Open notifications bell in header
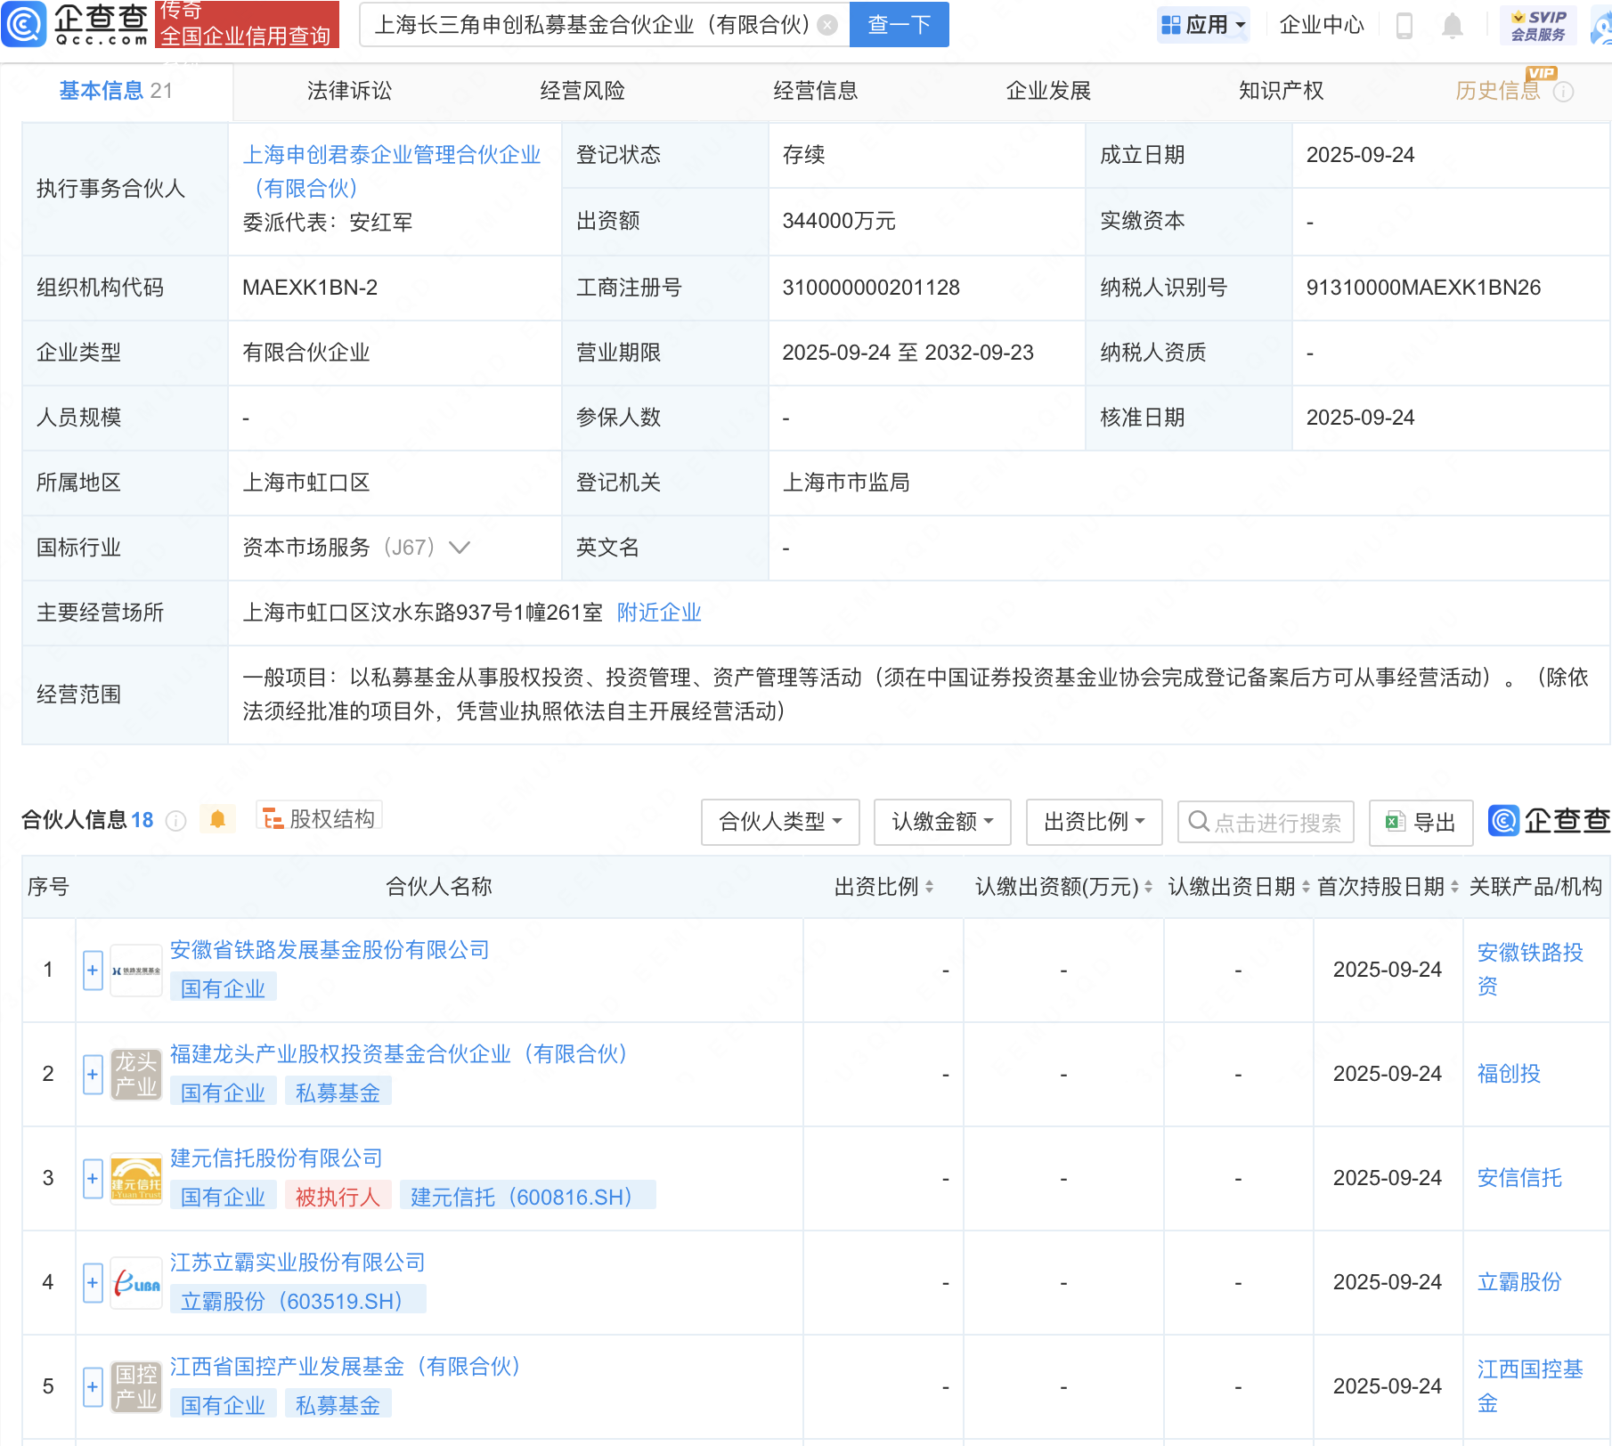This screenshot has width=1612, height=1446. click(1453, 25)
